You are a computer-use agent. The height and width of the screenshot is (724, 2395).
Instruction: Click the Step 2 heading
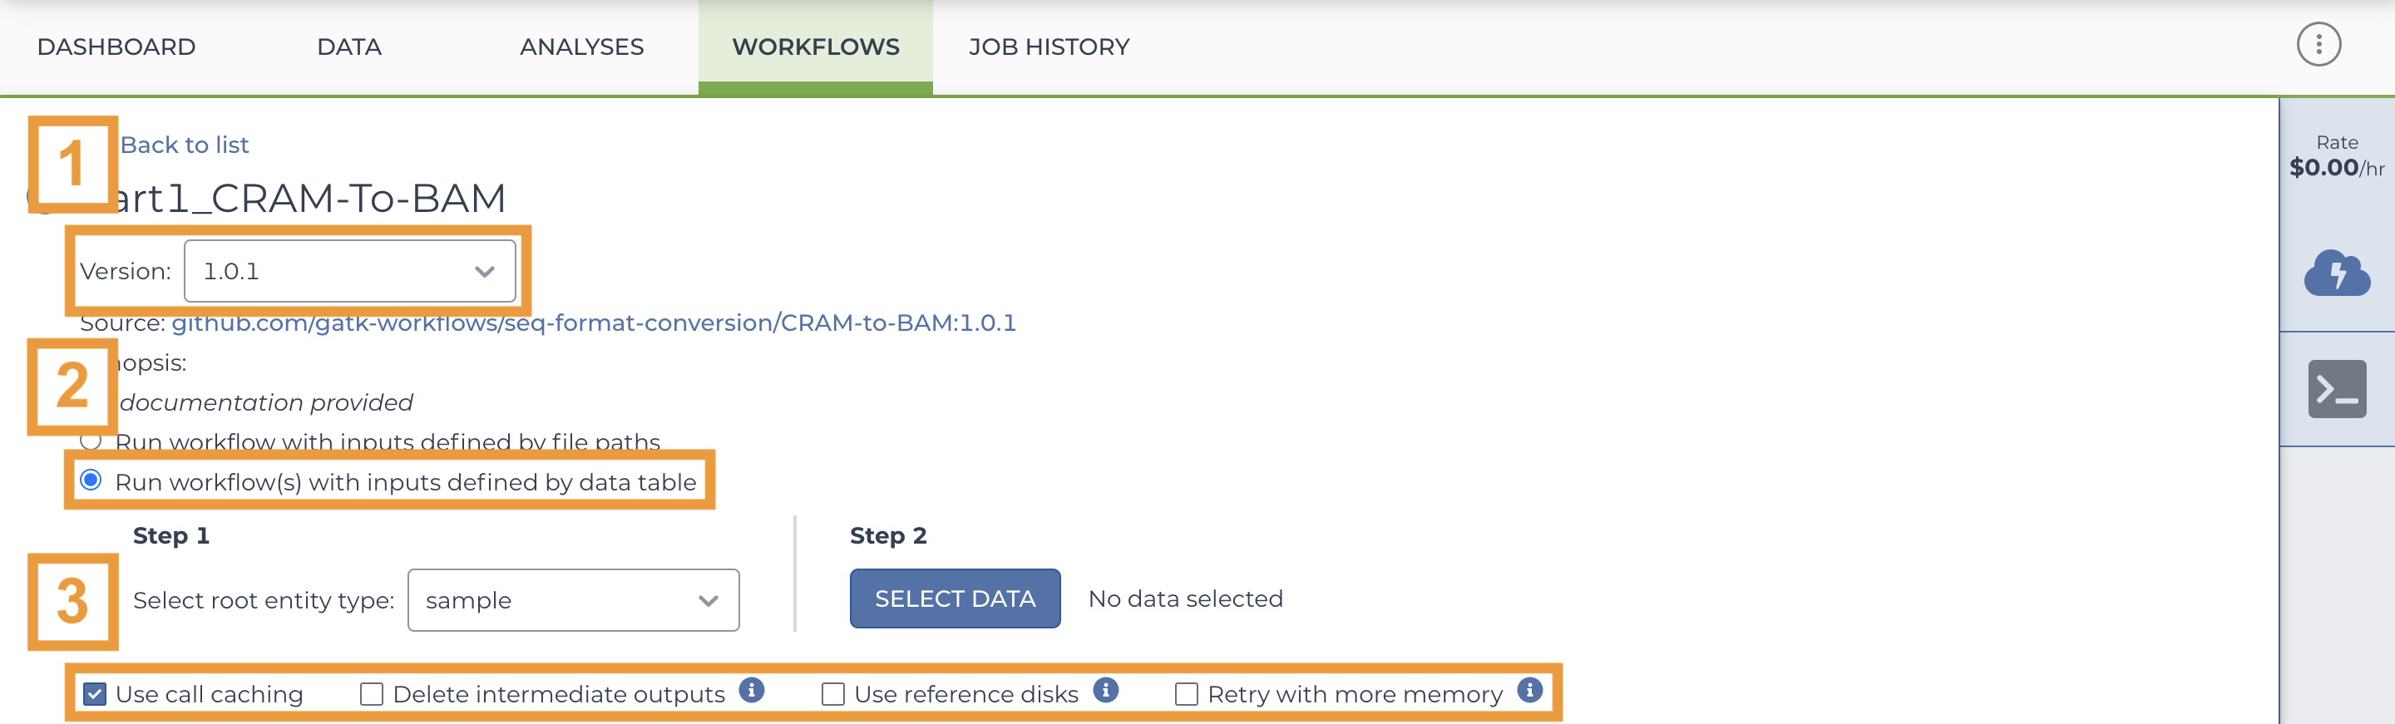coord(888,535)
